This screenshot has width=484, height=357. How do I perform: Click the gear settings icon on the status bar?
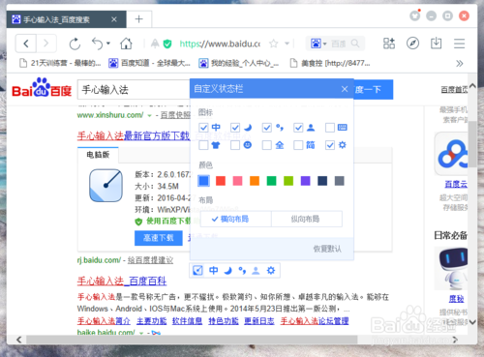point(271,270)
